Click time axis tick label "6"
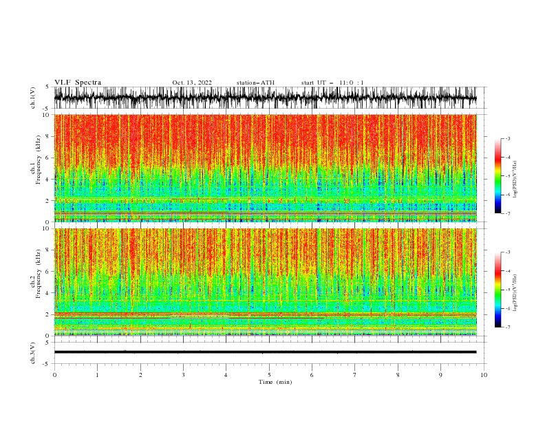The width and height of the screenshot is (545, 421). point(312,375)
